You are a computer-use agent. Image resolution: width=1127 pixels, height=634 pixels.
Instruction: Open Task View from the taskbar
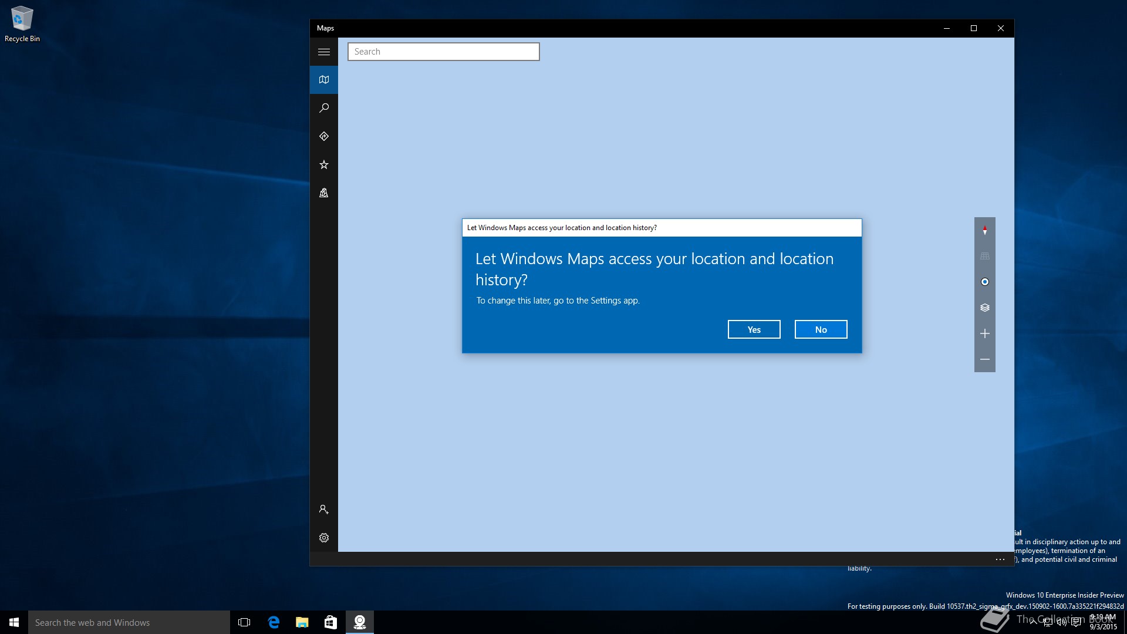[x=244, y=622]
